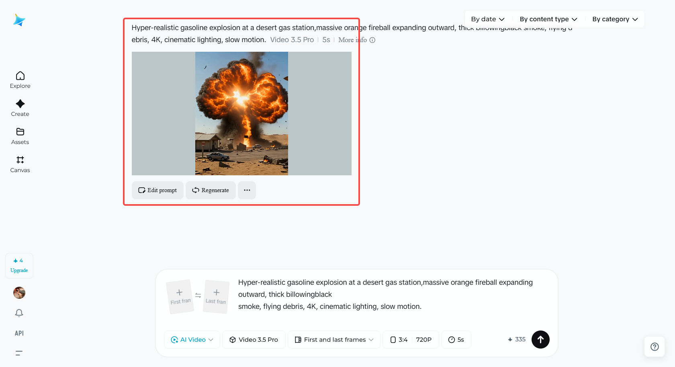Click the help question mark icon

pyautogui.click(x=655, y=347)
